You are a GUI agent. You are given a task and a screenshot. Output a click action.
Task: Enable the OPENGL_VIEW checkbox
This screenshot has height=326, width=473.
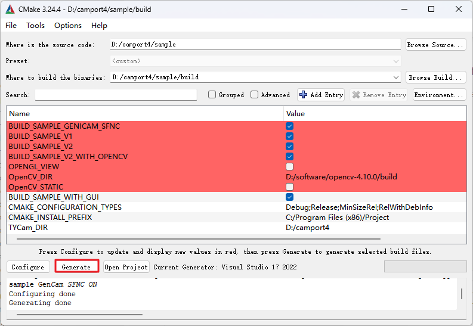pyautogui.click(x=289, y=167)
